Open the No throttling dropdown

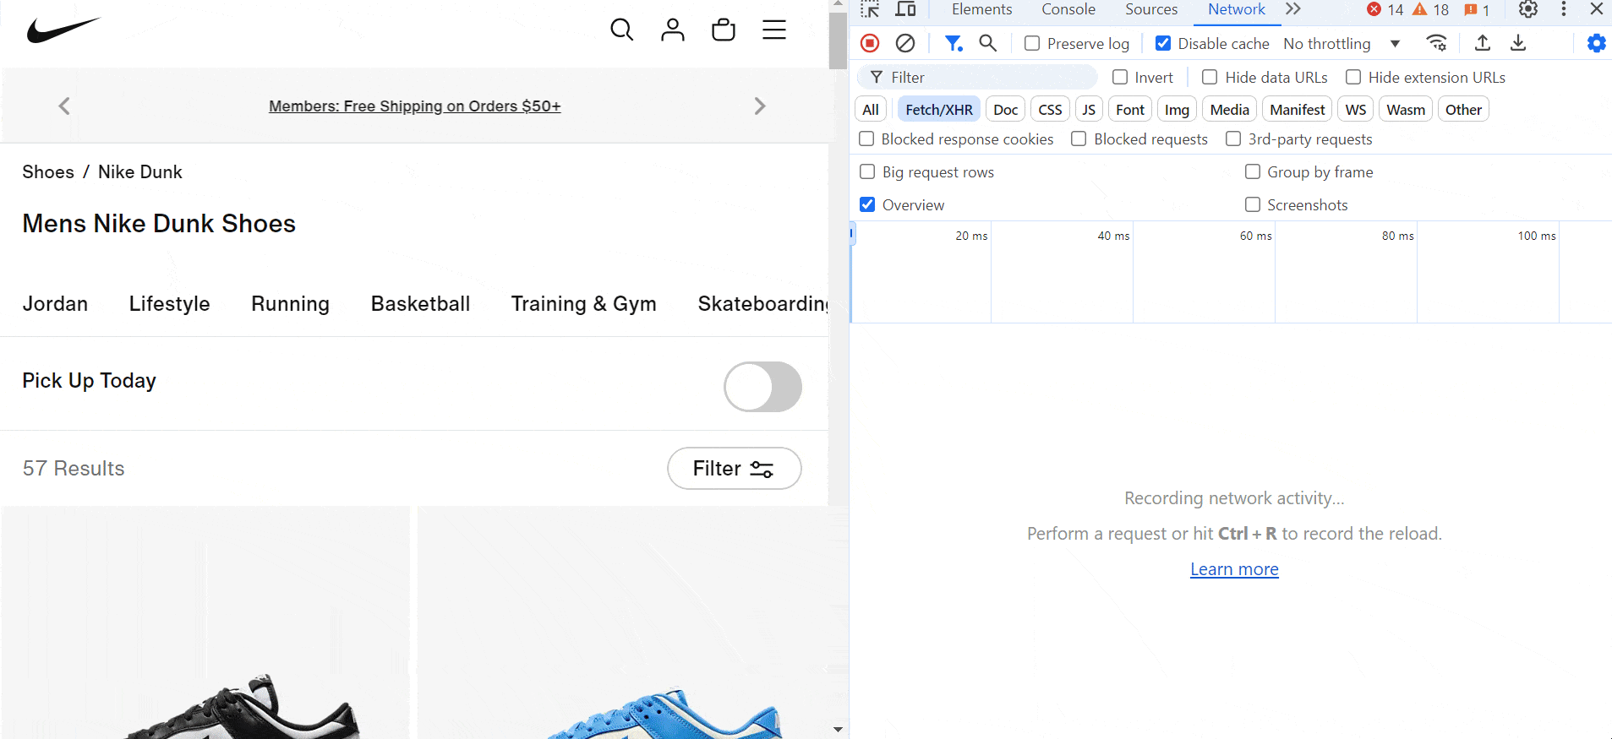point(1342,43)
